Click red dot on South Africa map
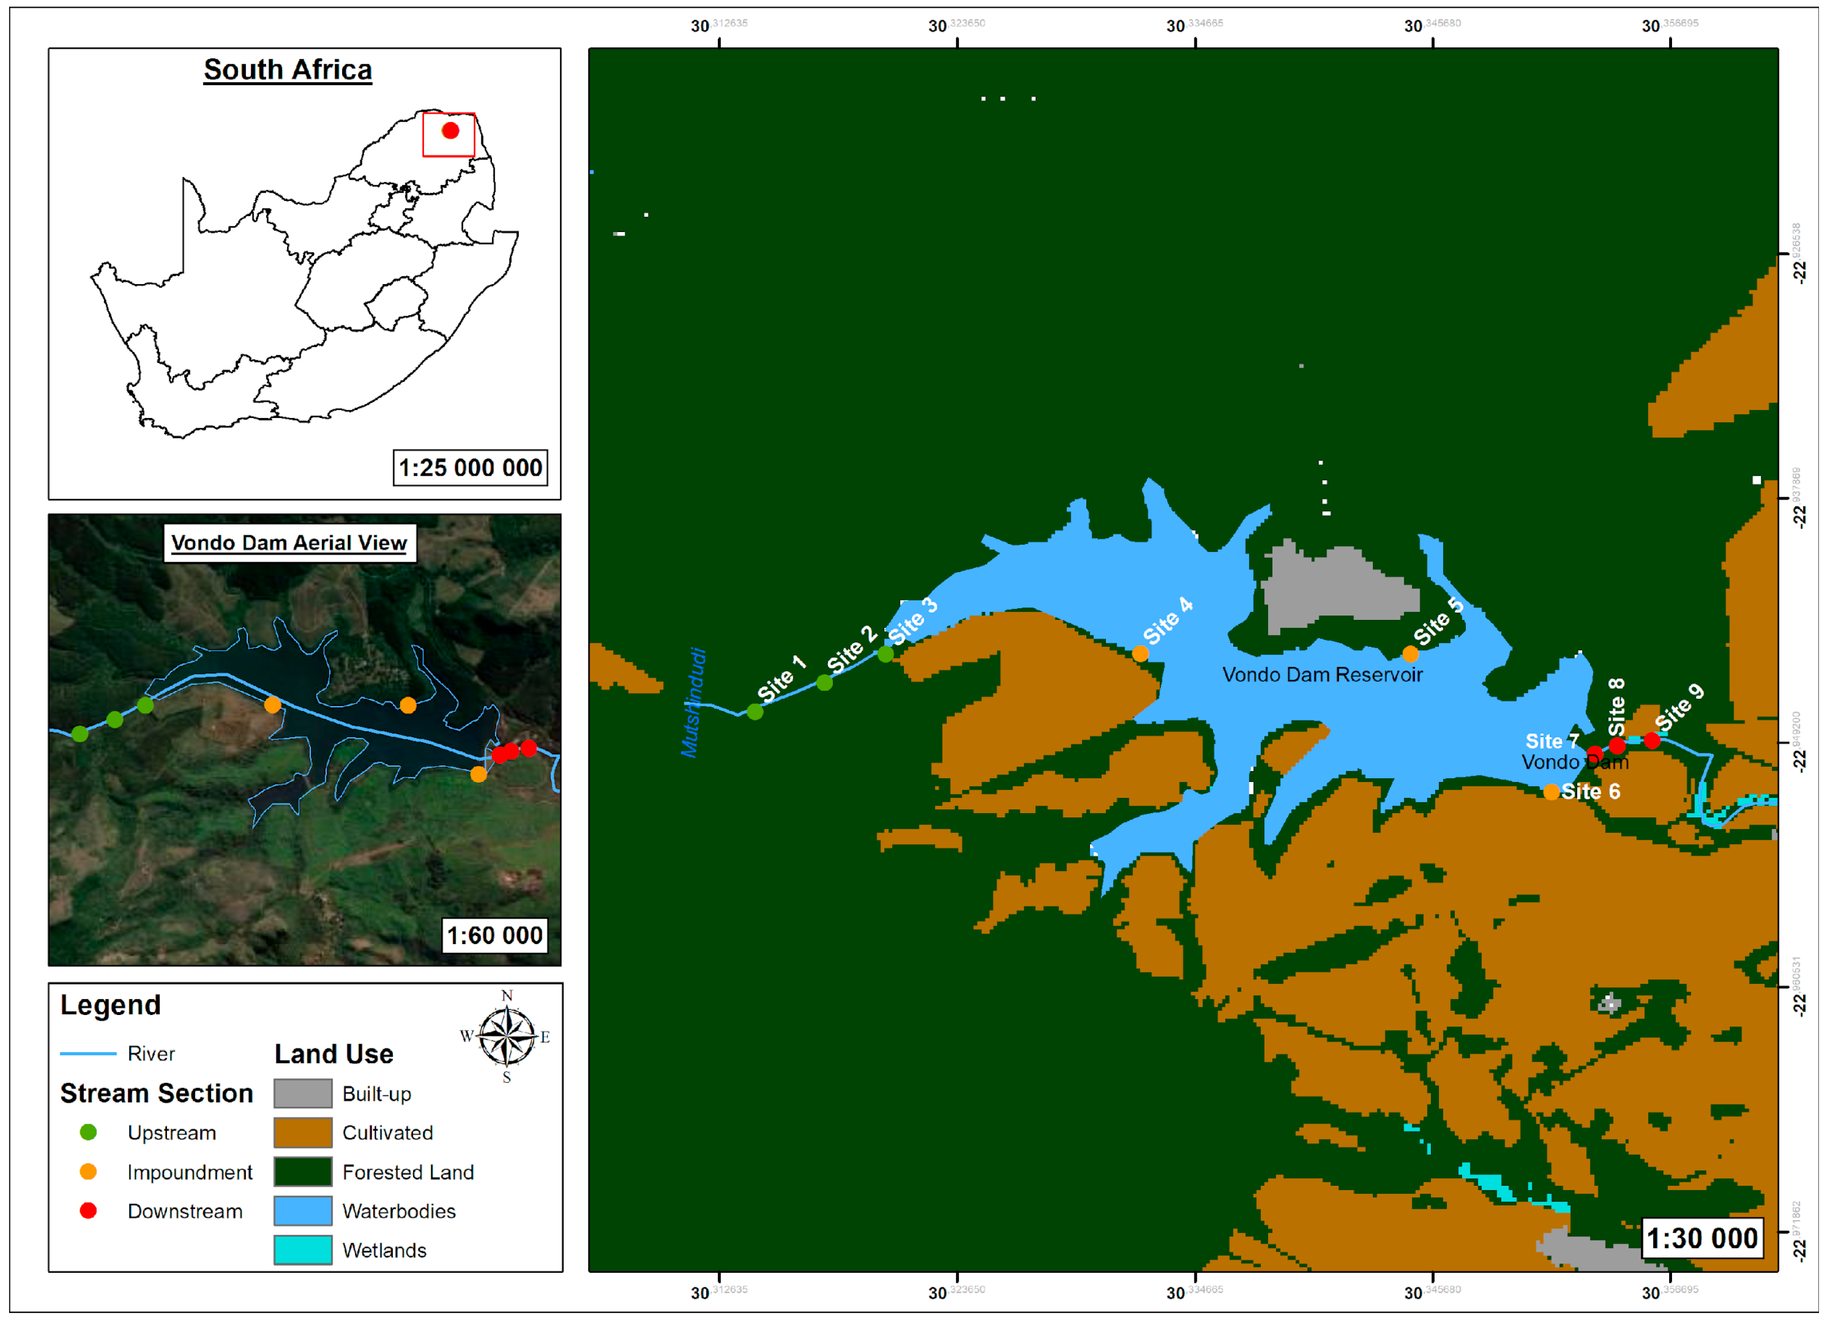 pos(451,131)
